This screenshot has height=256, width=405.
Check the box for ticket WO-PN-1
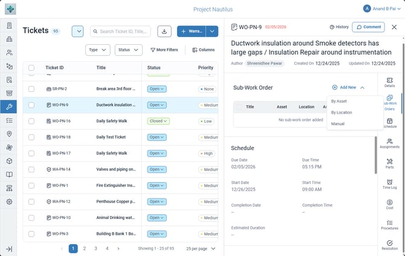click(x=31, y=186)
